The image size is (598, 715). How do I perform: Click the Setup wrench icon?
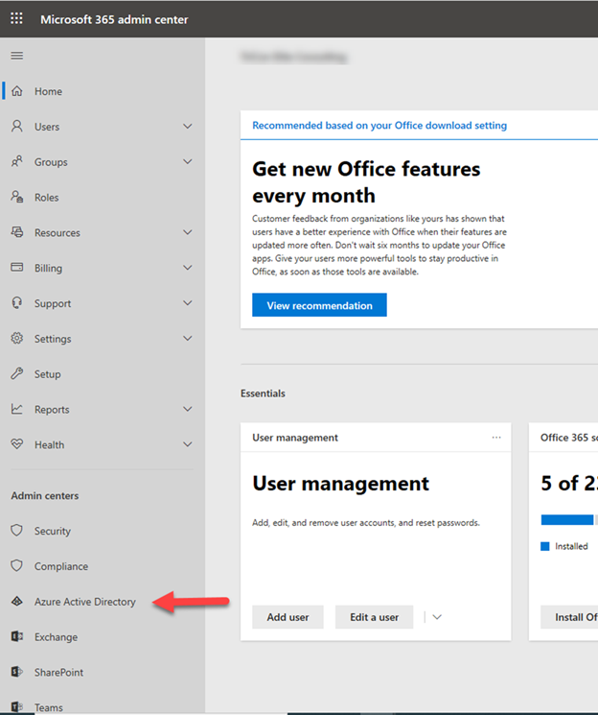click(17, 373)
